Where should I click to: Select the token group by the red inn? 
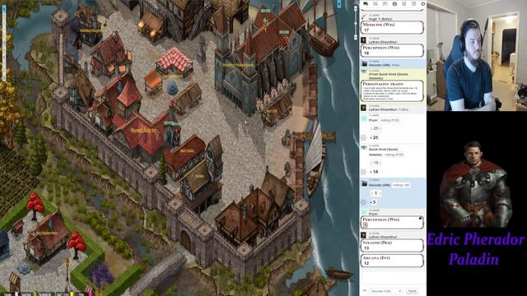(172, 133)
